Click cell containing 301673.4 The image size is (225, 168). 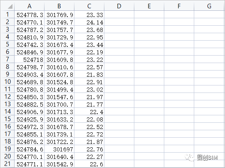pyautogui.click(x=59, y=44)
